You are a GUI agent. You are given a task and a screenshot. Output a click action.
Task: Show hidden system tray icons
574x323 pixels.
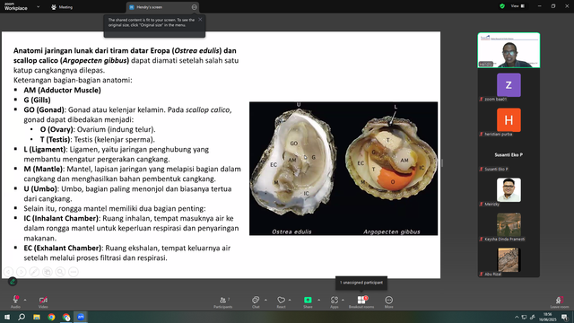pyautogui.click(x=517, y=317)
